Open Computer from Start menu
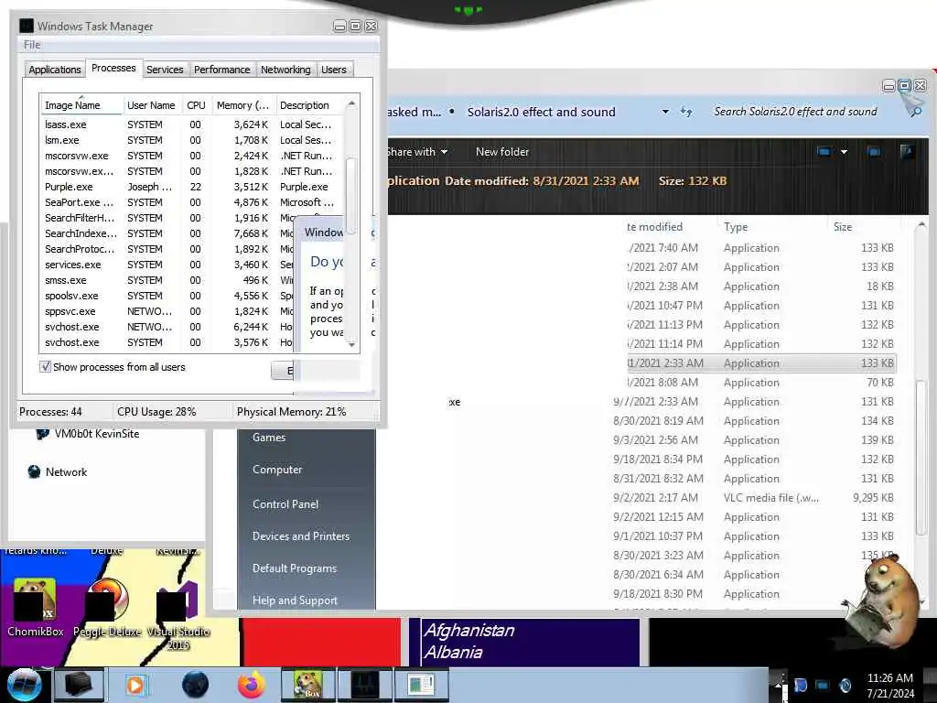Screen dimensions: 937x703 (x=277, y=470)
